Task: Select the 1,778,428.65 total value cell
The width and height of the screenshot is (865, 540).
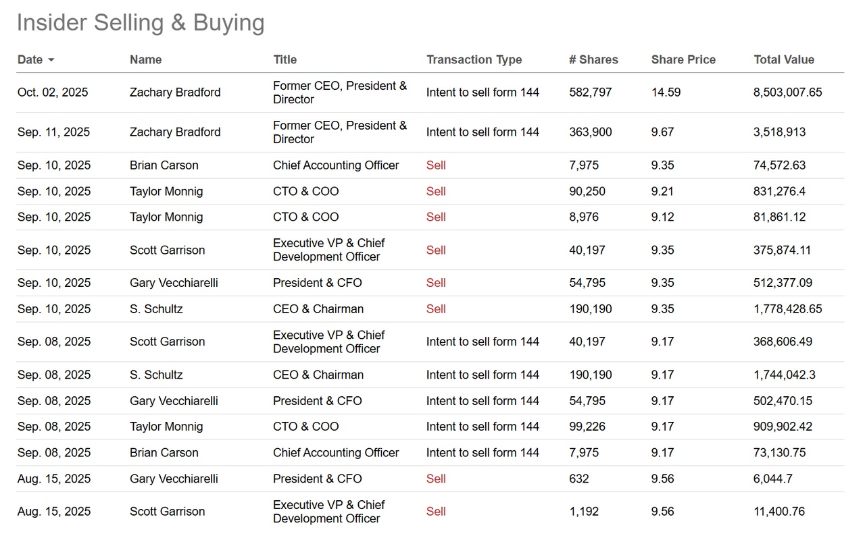Action: [x=787, y=309]
